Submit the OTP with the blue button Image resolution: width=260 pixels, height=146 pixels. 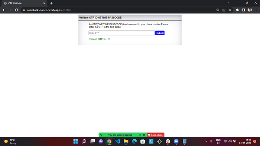(x=160, y=33)
